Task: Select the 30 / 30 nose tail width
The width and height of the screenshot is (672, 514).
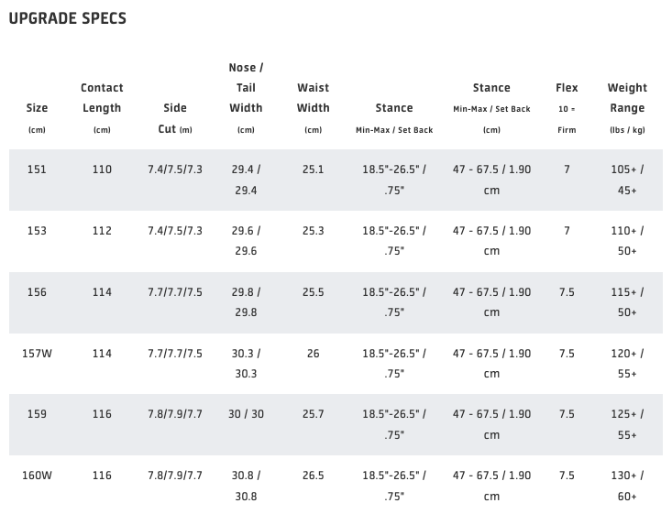Action: point(246,414)
